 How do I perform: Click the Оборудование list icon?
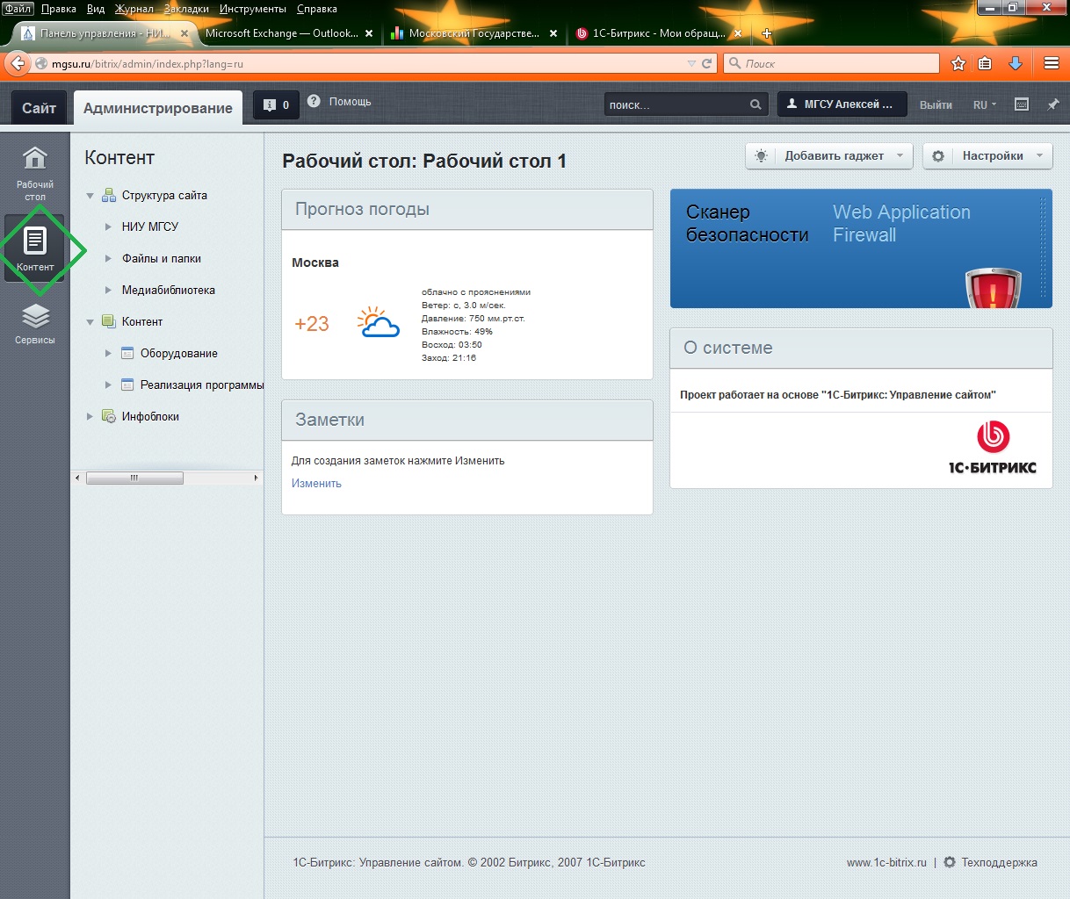127,353
